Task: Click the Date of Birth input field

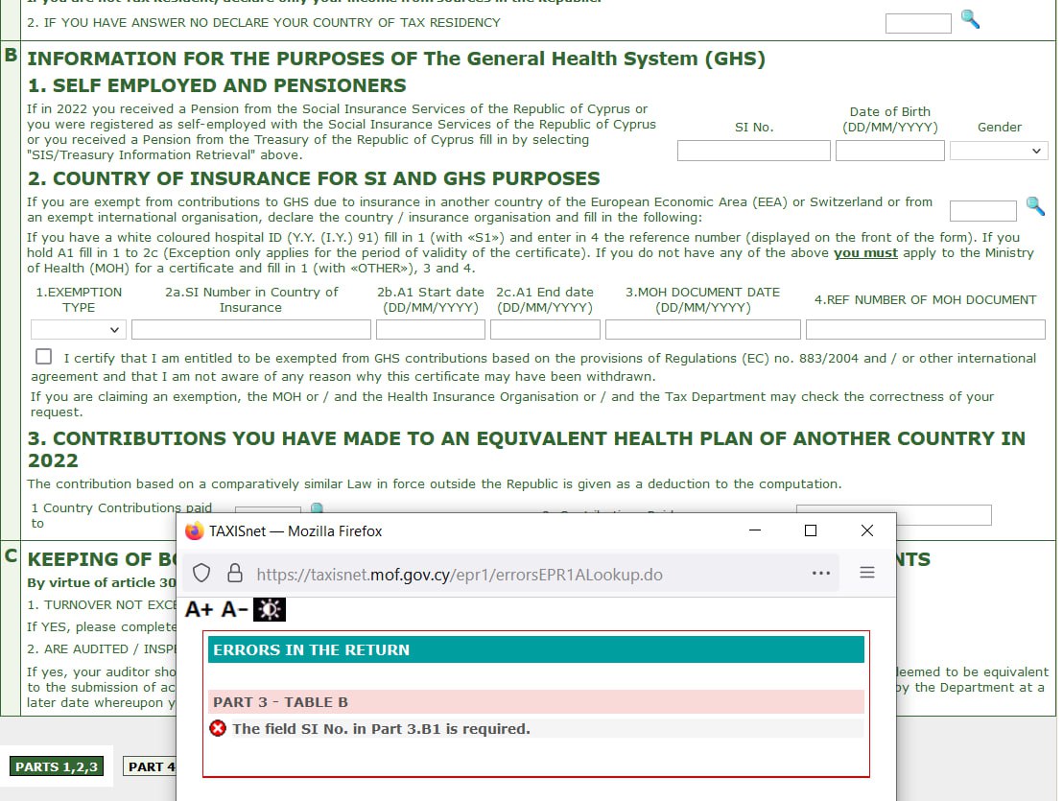Action: [889, 151]
